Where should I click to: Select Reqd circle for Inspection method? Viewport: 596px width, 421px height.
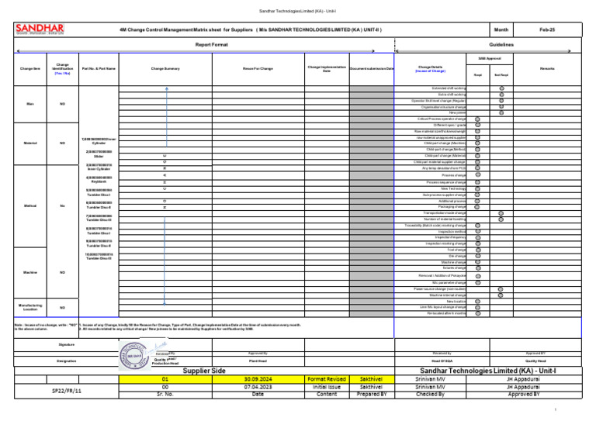(478, 231)
